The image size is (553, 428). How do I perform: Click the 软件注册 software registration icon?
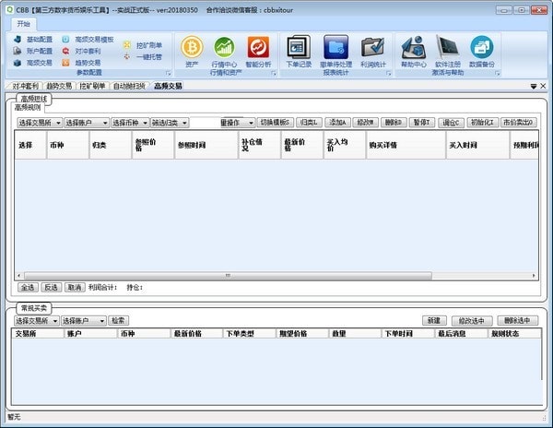click(448, 48)
